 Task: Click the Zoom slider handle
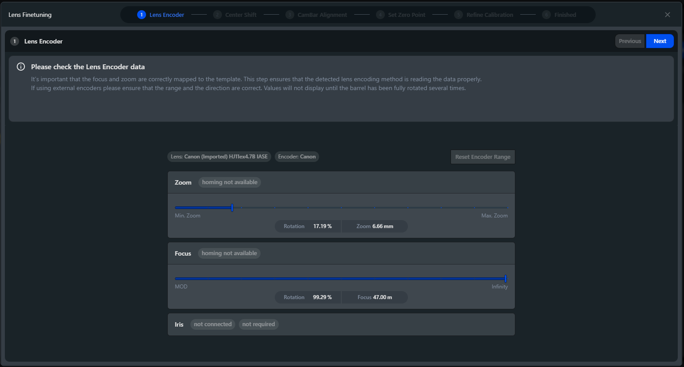(232, 208)
